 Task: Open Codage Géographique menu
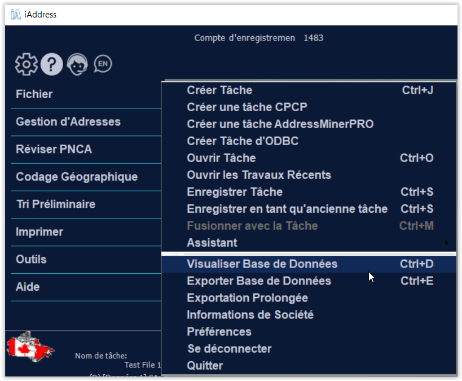click(x=77, y=177)
